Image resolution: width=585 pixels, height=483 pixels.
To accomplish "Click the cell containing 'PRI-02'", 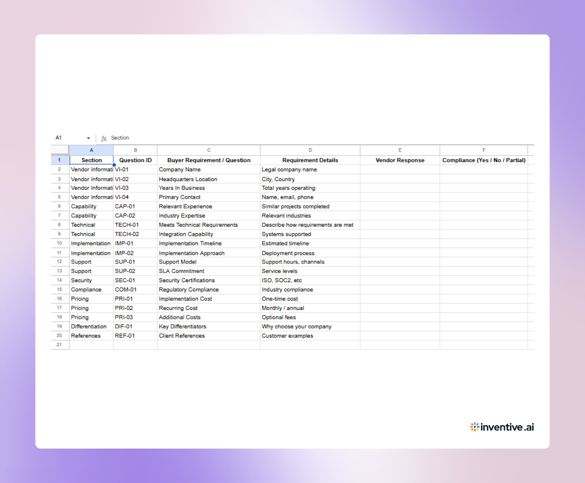I will tap(135, 308).
